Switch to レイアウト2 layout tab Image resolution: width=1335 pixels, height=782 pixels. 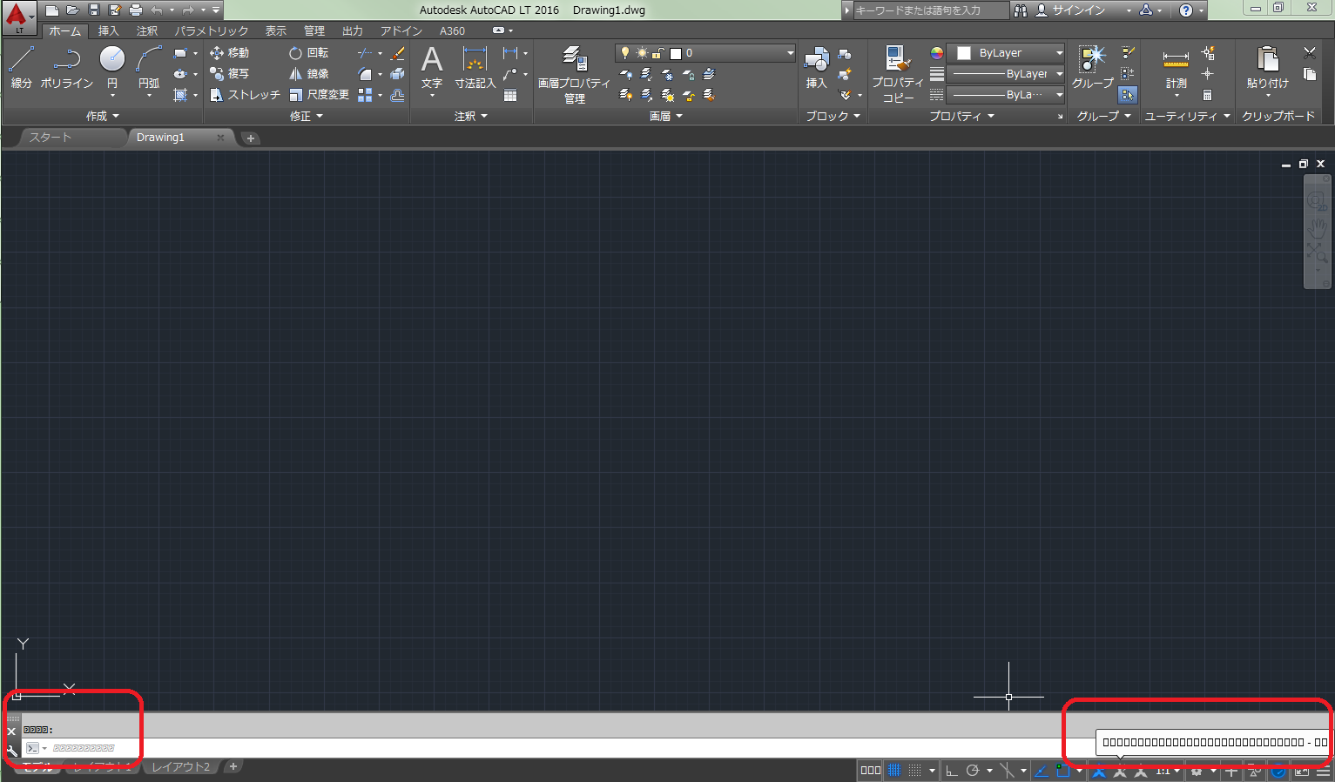coord(181,767)
